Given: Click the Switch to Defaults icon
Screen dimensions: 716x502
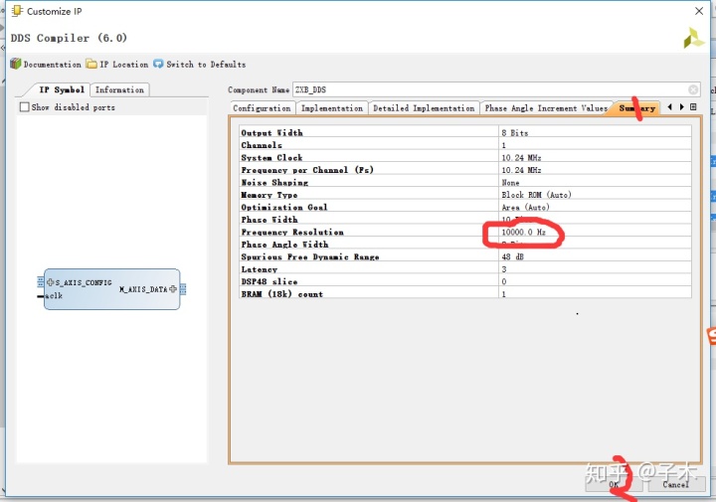Looking at the screenshot, I should (158, 64).
